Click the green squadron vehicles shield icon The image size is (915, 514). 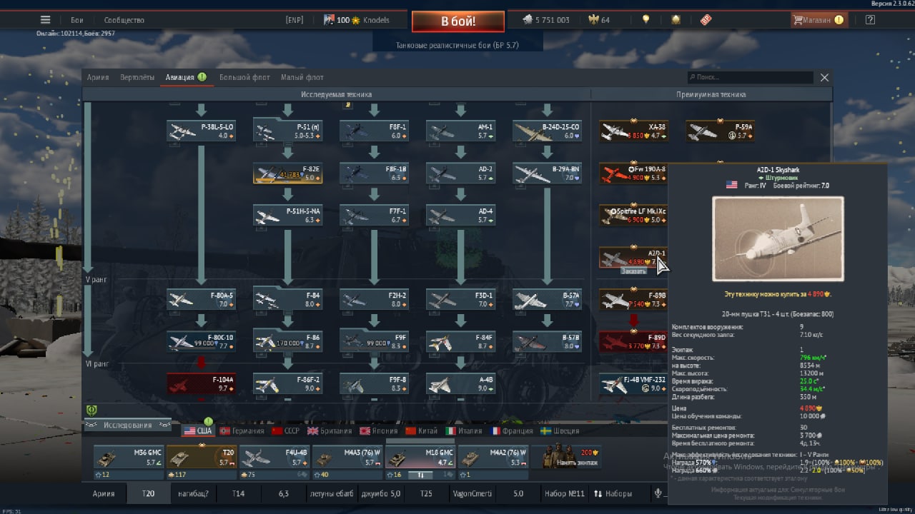91,410
